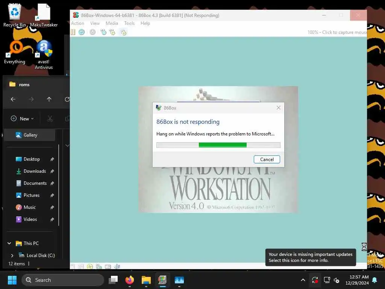Collapse the This PC tree node

pyautogui.click(x=9, y=243)
